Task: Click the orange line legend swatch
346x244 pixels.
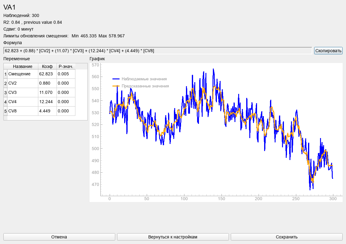Action: [x=116, y=86]
